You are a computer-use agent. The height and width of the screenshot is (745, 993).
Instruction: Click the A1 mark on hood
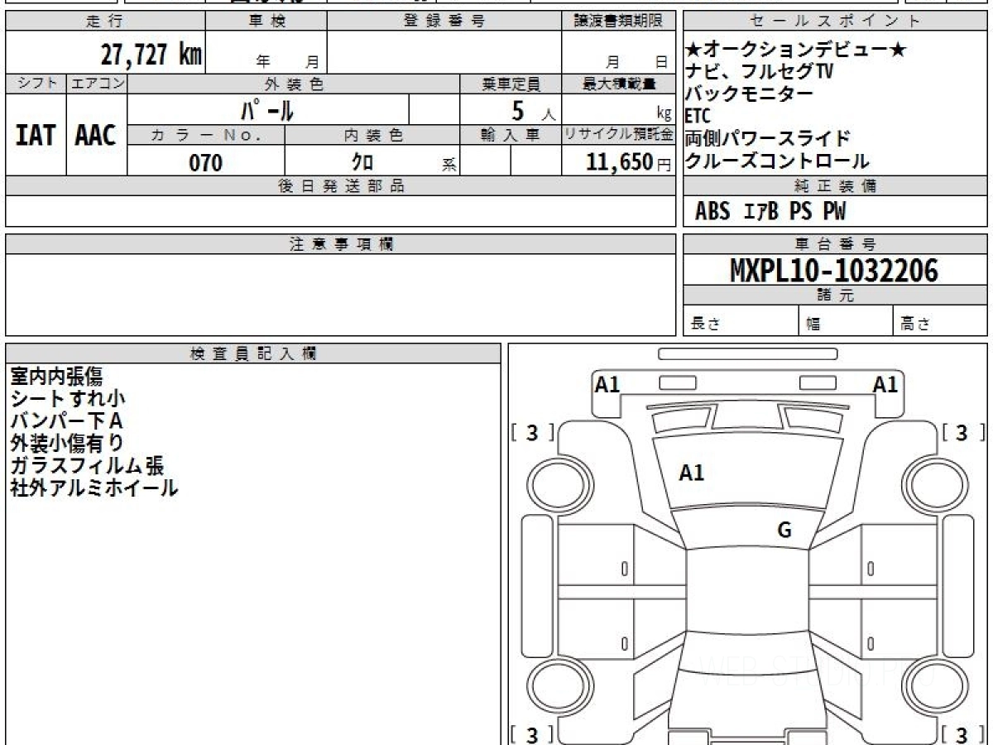click(691, 473)
